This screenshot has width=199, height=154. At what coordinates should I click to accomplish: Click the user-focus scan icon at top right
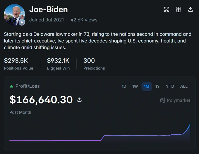167,9
